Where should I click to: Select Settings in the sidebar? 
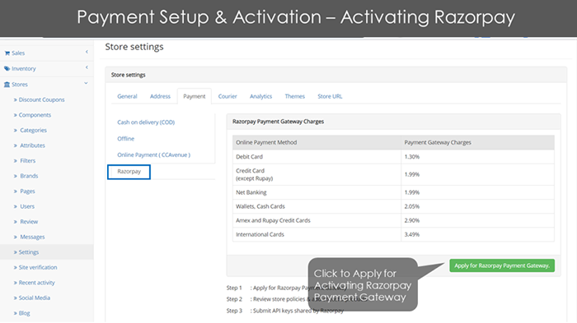29,252
